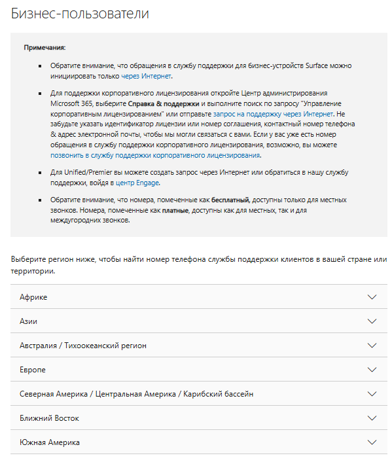Click the Бизнес-пользователи heading
The height and width of the screenshot is (464, 392).
click(80, 14)
